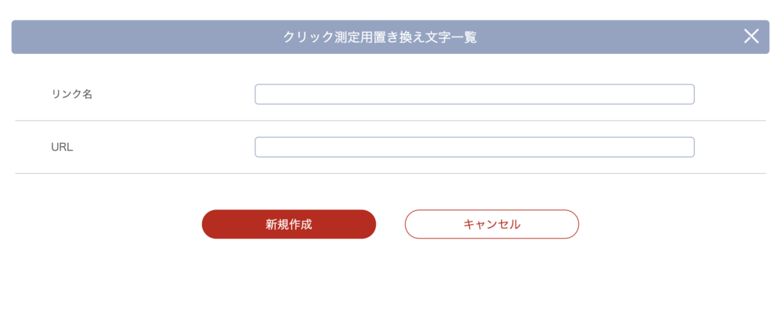Activate the field beside the URL label
Screen dimensions: 781x316
coord(474,147)
